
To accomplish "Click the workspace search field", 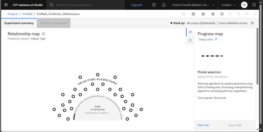I will click(88, 5).
